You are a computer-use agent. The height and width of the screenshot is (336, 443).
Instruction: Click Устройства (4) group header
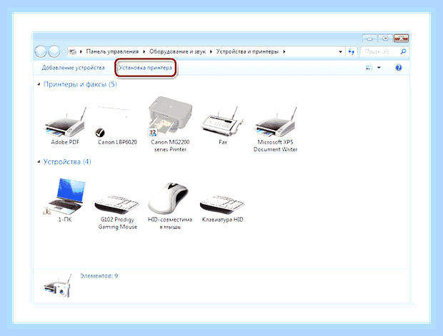coord(67,162)
